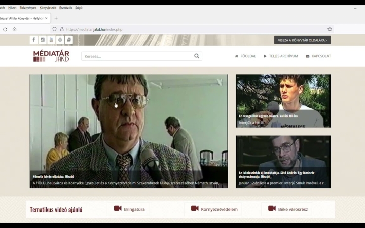The image size is (365, 228).
Task: Open the Nézet menu
Action: (12, 8)
